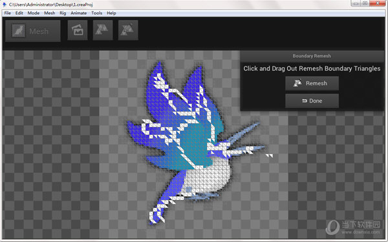Maximize the application window
The image size is (388, 242).
tap(365, 3)
